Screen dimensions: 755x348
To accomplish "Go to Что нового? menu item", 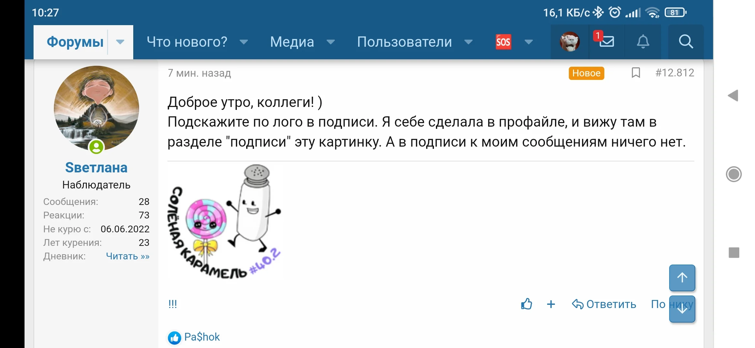I will coord(187,42).
